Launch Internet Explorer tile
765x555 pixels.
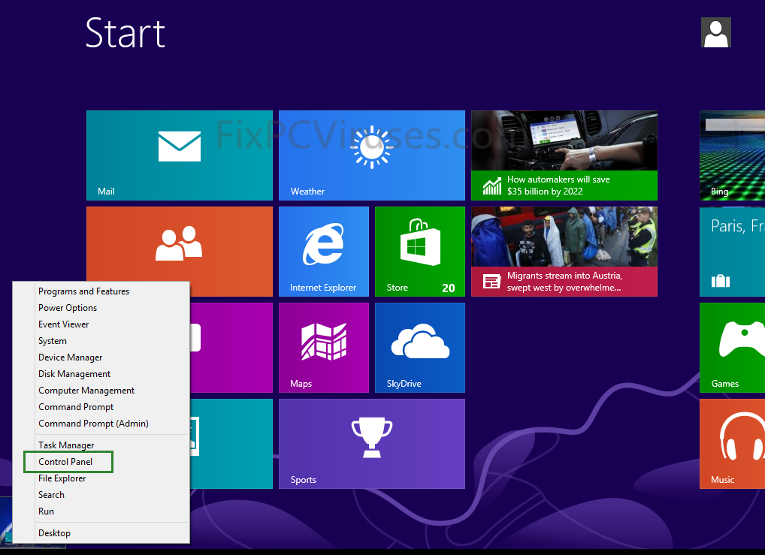pyautogui.click(x=323, y=251)
